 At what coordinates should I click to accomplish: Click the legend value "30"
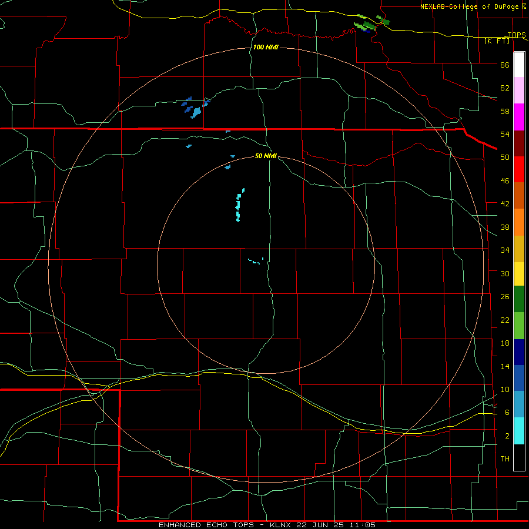tap(505, 273)
